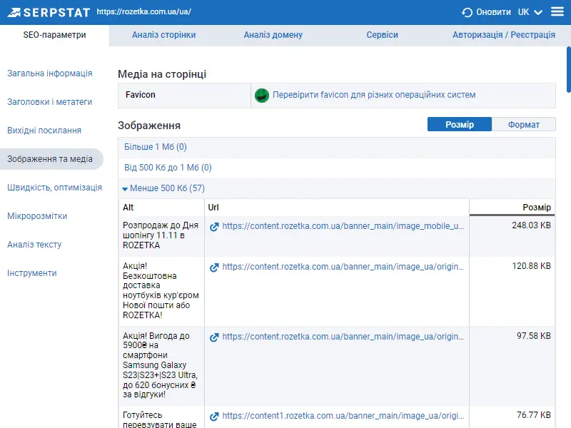Go to Швидкість, оптимізація section

[55, 188]
